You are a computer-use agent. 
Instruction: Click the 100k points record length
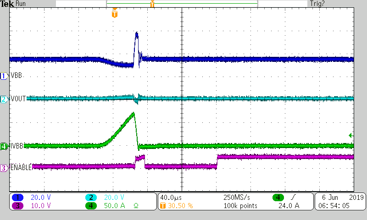click(240, 206)
